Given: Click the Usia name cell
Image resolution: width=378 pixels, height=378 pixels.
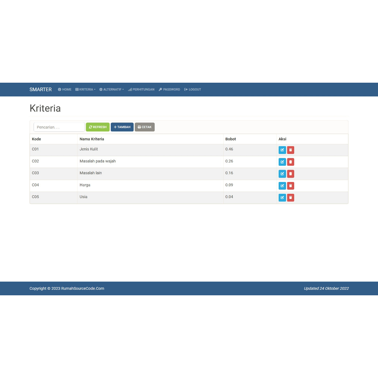Looking at the screenshot, I should [150, 198].
